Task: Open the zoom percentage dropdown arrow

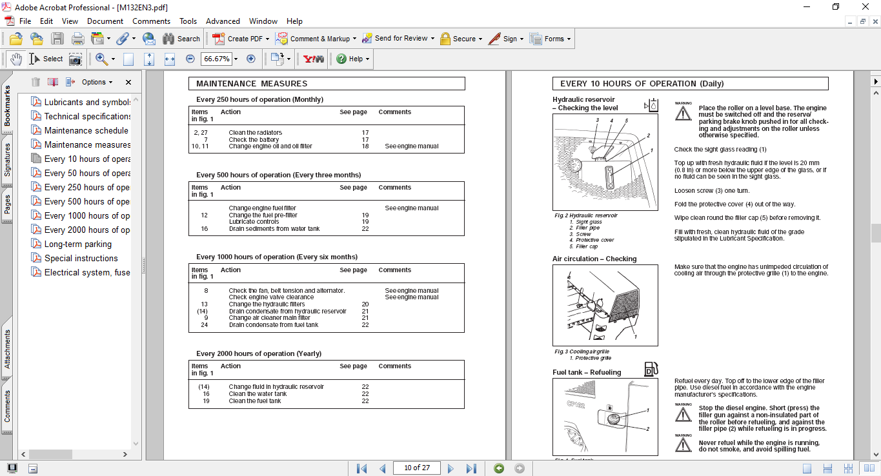Action: [x=236, y=59]
